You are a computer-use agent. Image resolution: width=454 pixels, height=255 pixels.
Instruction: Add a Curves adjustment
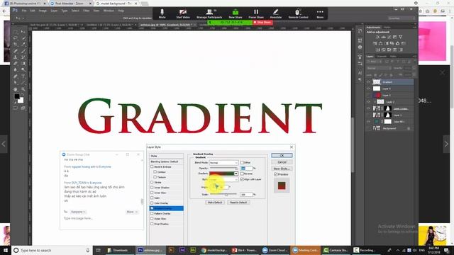pos(389,37)
